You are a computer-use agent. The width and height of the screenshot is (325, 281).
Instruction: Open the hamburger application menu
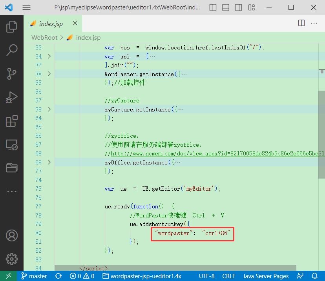coord(26,7)
